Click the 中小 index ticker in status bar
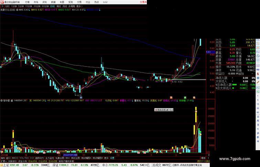 coord(126,165)
